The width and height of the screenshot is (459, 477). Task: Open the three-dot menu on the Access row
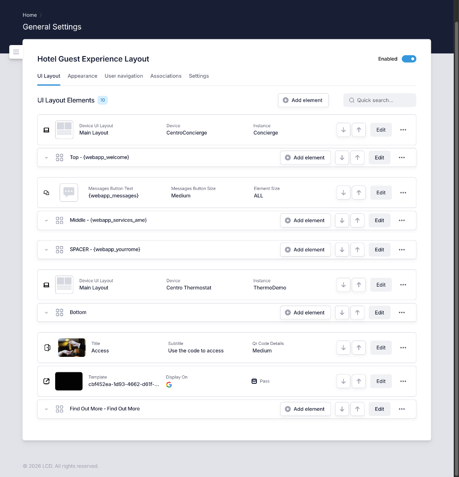click(403, 348)
